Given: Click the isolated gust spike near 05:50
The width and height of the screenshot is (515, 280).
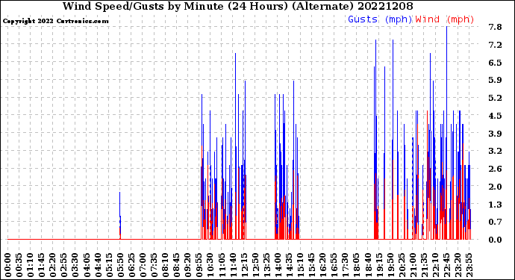Looking at the screenshot, I should (120, 216).
